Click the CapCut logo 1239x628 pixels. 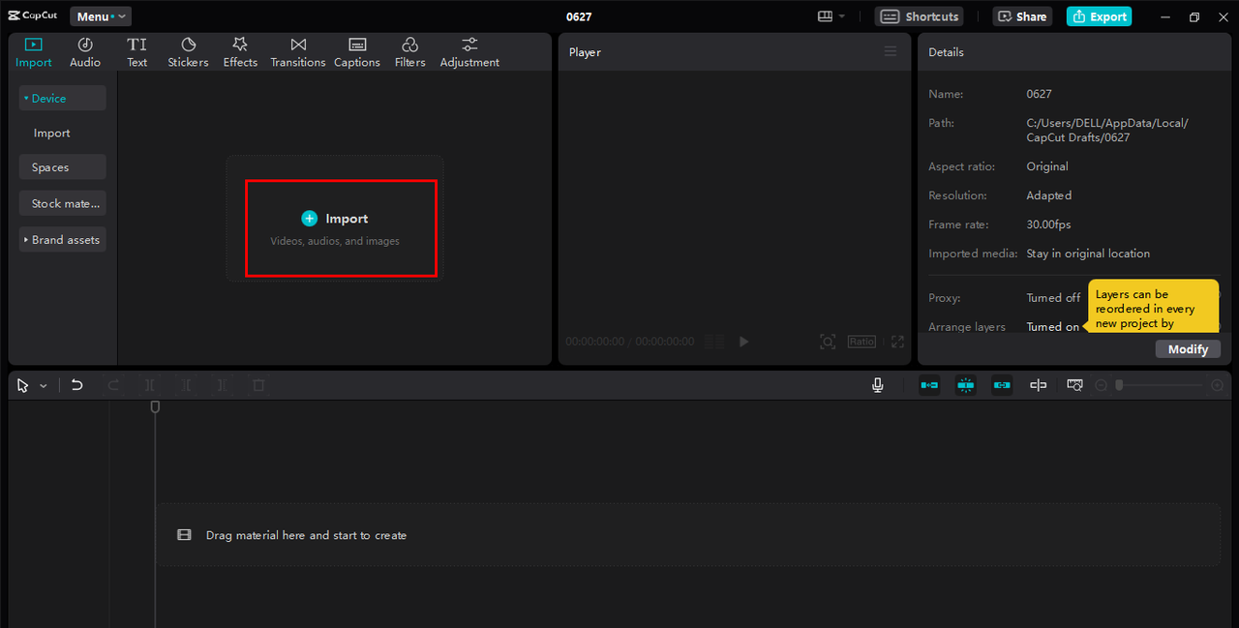tap(34, 16)
